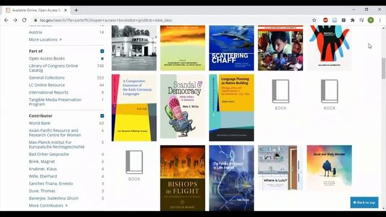Filter by Austria location
Screen dimensions: 386x217
point(36,32)
